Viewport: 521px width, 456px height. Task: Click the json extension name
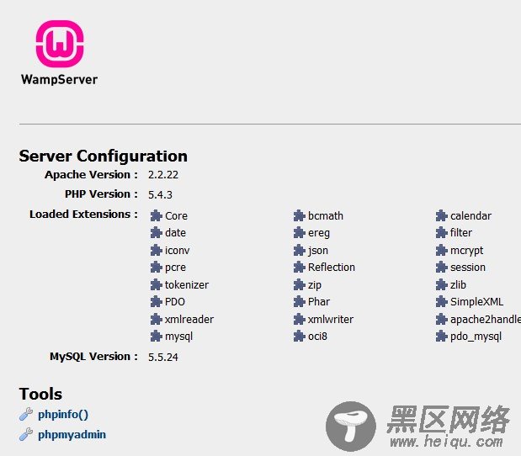[x=318, y=251]
